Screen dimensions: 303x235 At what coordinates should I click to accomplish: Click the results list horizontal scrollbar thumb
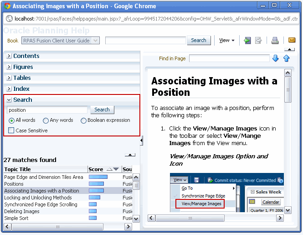tap(57, 227)
